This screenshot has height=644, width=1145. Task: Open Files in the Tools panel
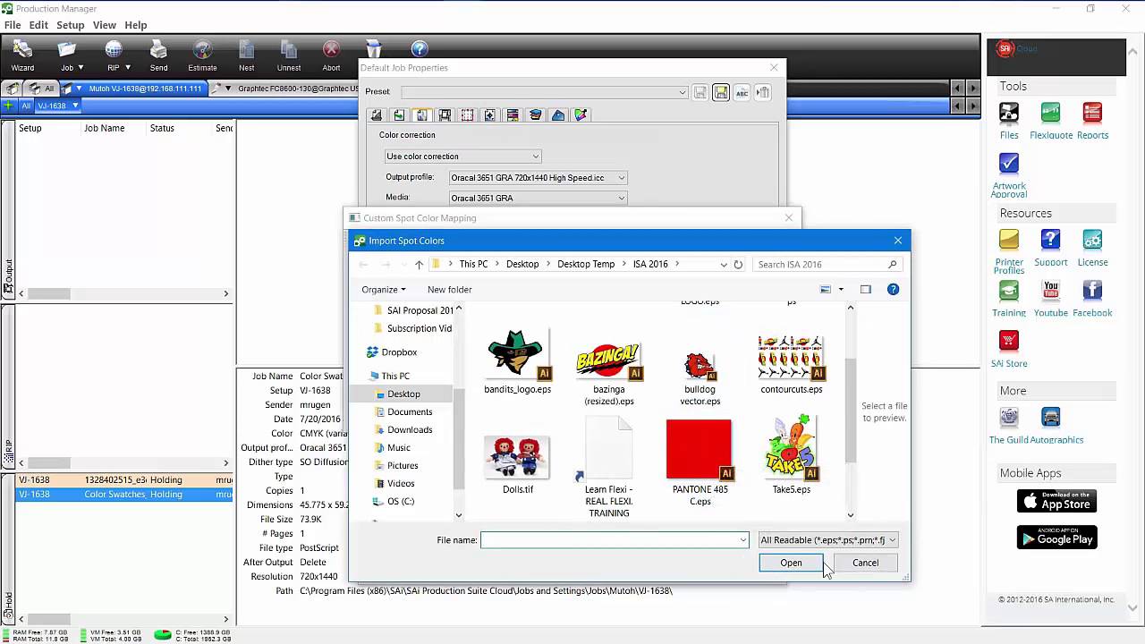1009,121
